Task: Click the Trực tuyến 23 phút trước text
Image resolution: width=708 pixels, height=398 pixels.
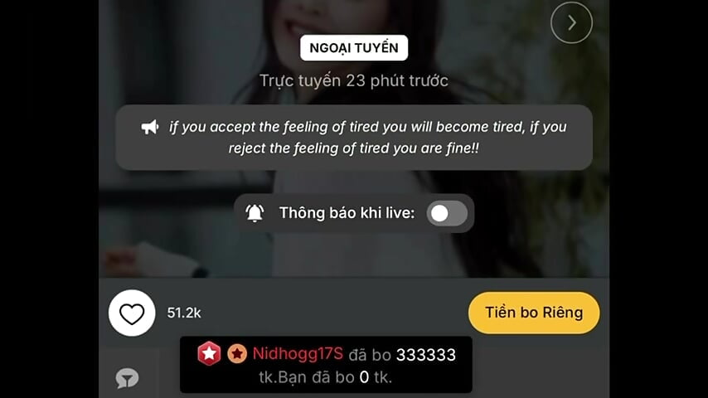Action: pos(354,81)
